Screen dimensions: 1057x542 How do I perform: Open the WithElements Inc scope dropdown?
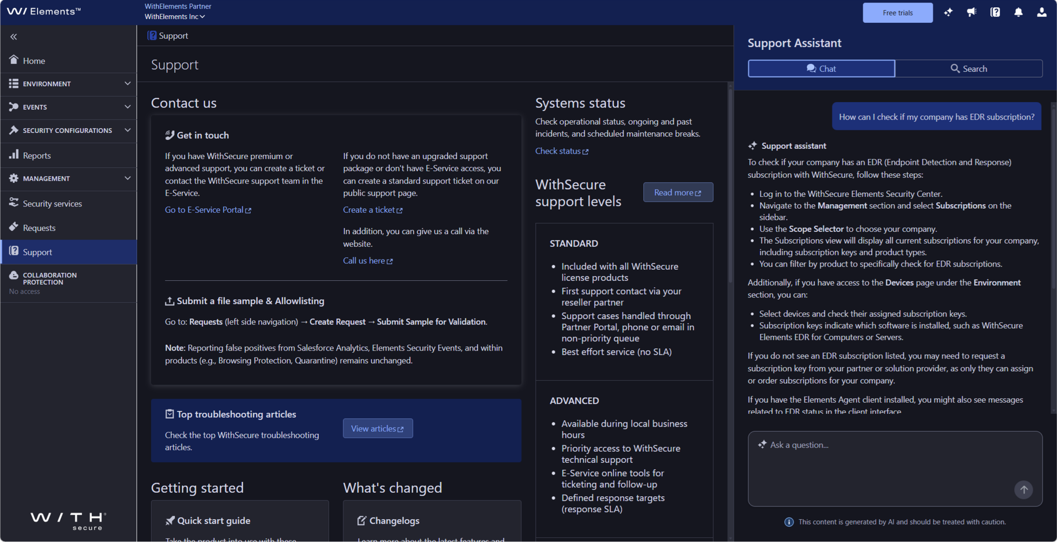click(175, 16)
